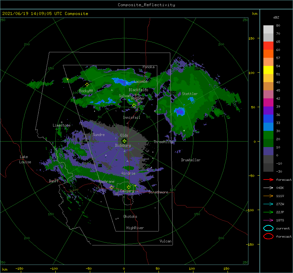Click the yellow swatch between 54 and 51 dBZ
The image size is (293, 273).
(268, 70)
